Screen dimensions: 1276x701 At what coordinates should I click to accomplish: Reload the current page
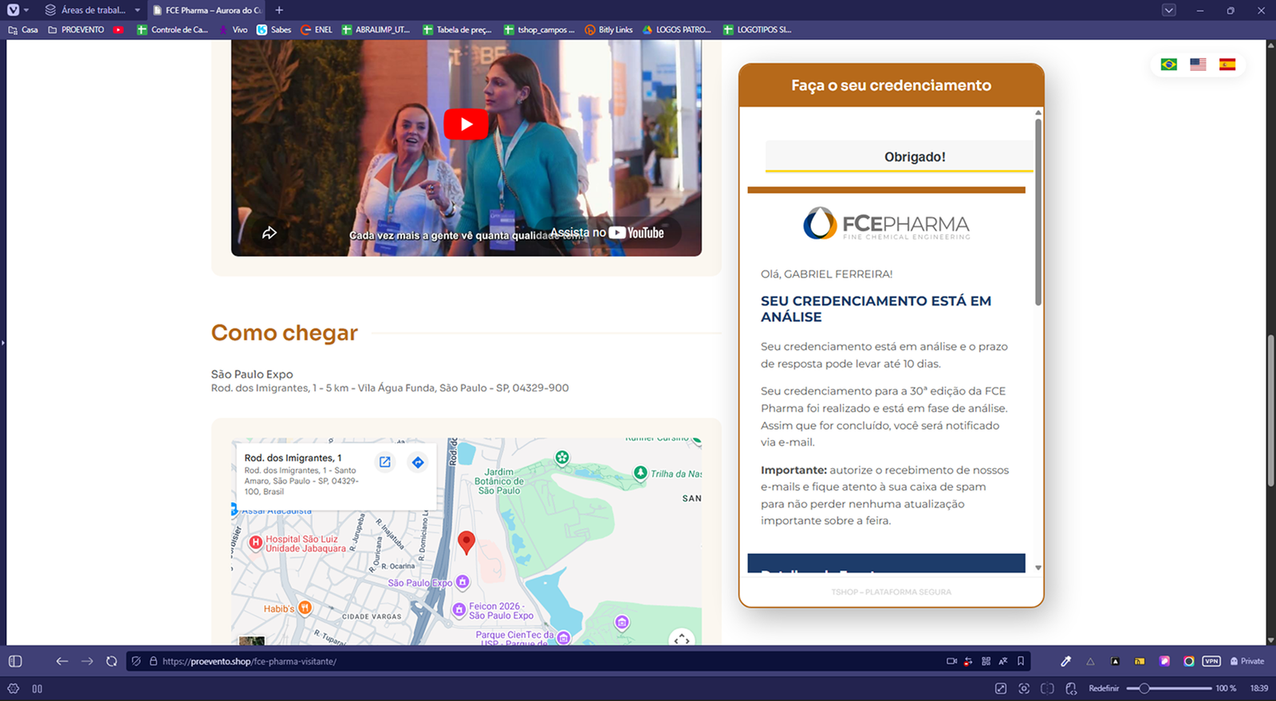click(112, 661)
